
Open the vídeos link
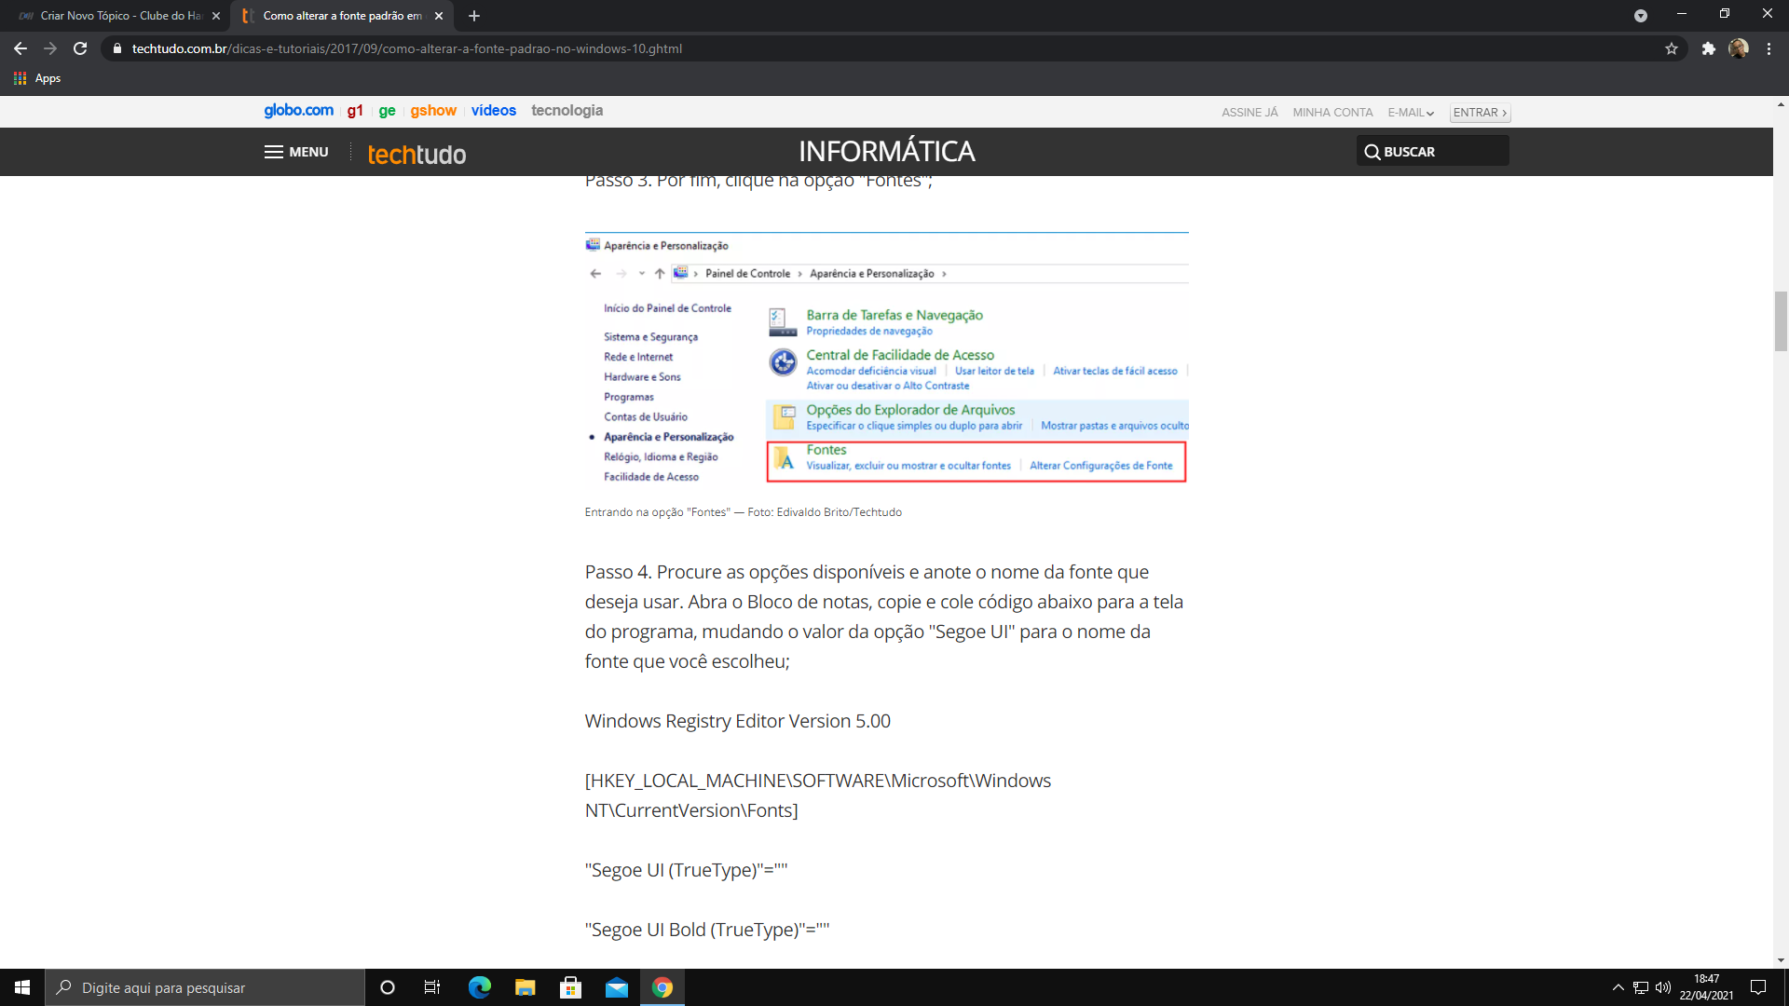tap(493, 111)
